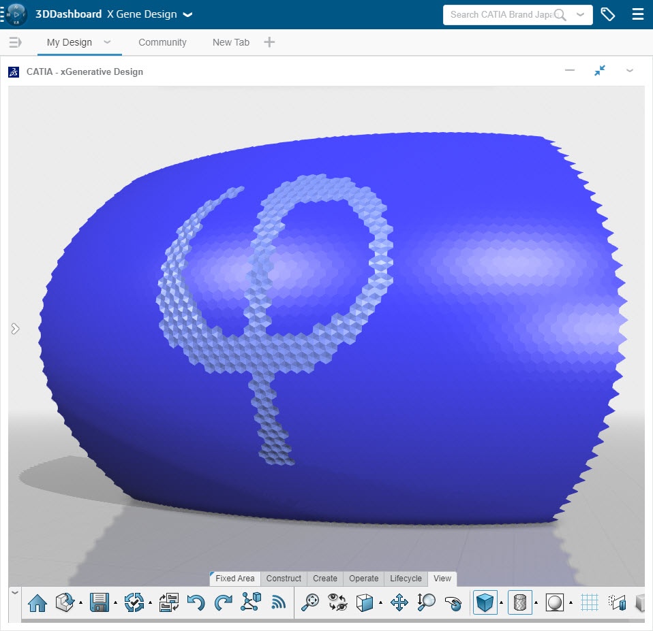This screenshot has height=631, width=653.
Task: Open the search options chevron
Action: click(580, 14)
